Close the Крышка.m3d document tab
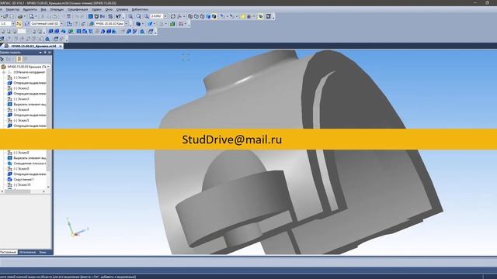Image resolution: width=497 pixels, height=279 pixels. 61,46
